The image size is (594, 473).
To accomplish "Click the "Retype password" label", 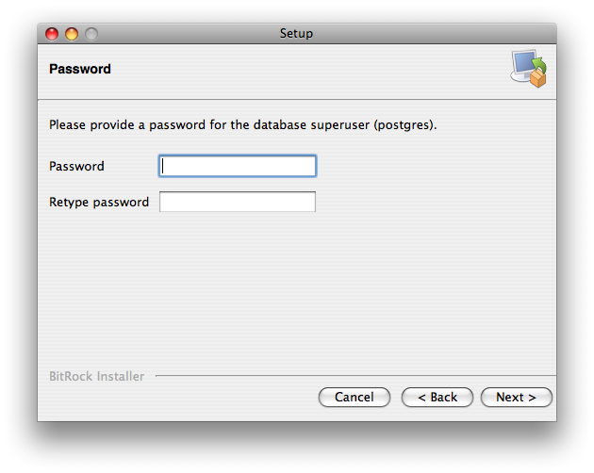I will (x=99, y=202).
